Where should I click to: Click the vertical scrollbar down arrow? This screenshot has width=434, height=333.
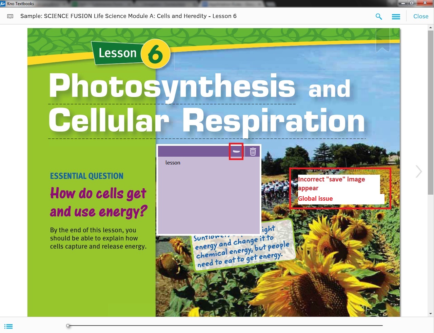(431, 314)
